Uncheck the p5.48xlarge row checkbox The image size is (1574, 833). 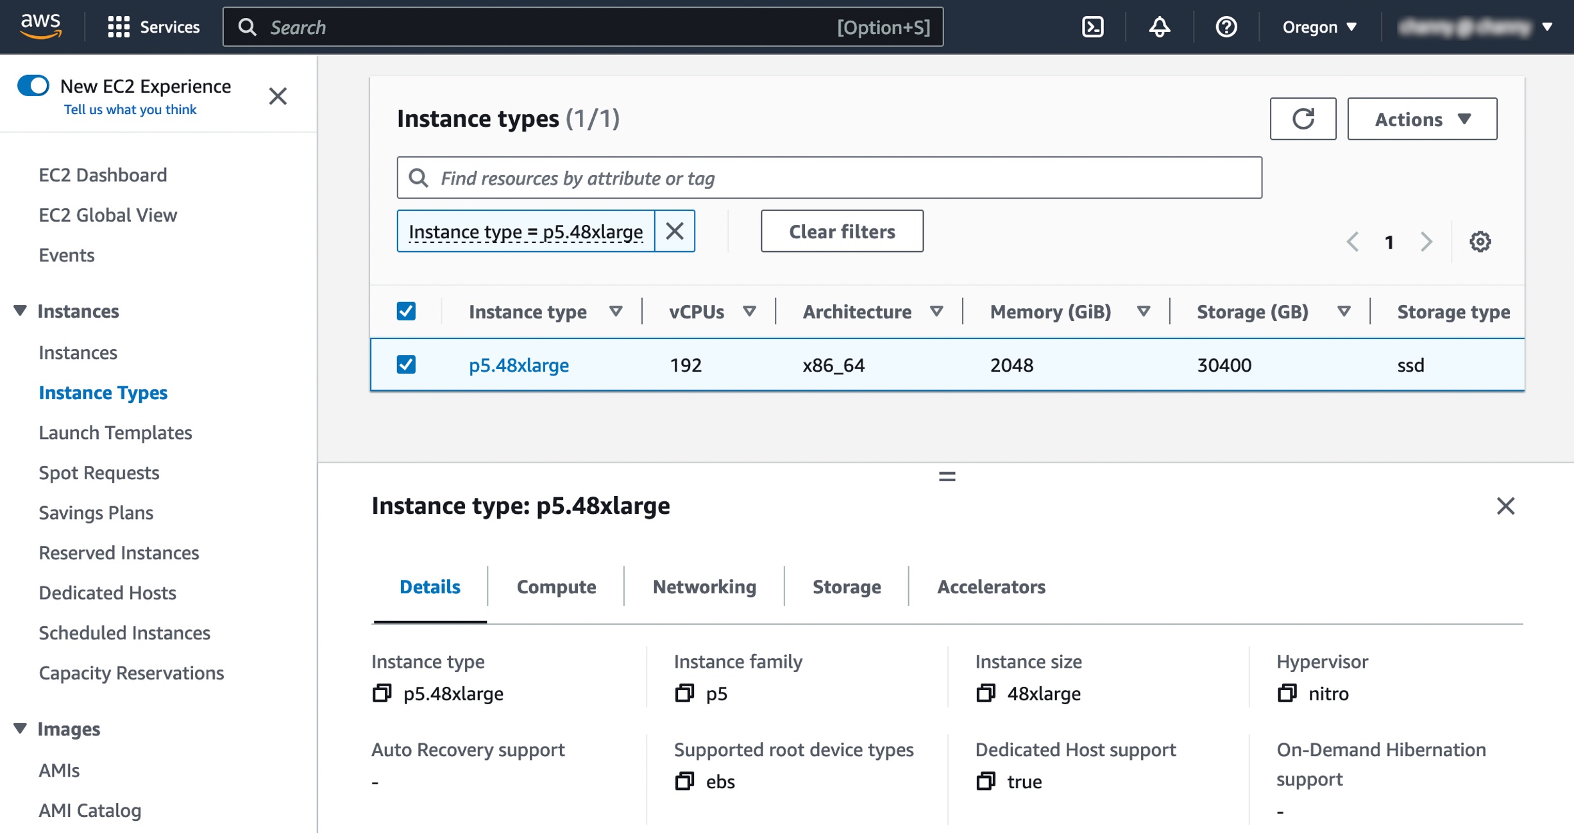(x=406, y=365)
